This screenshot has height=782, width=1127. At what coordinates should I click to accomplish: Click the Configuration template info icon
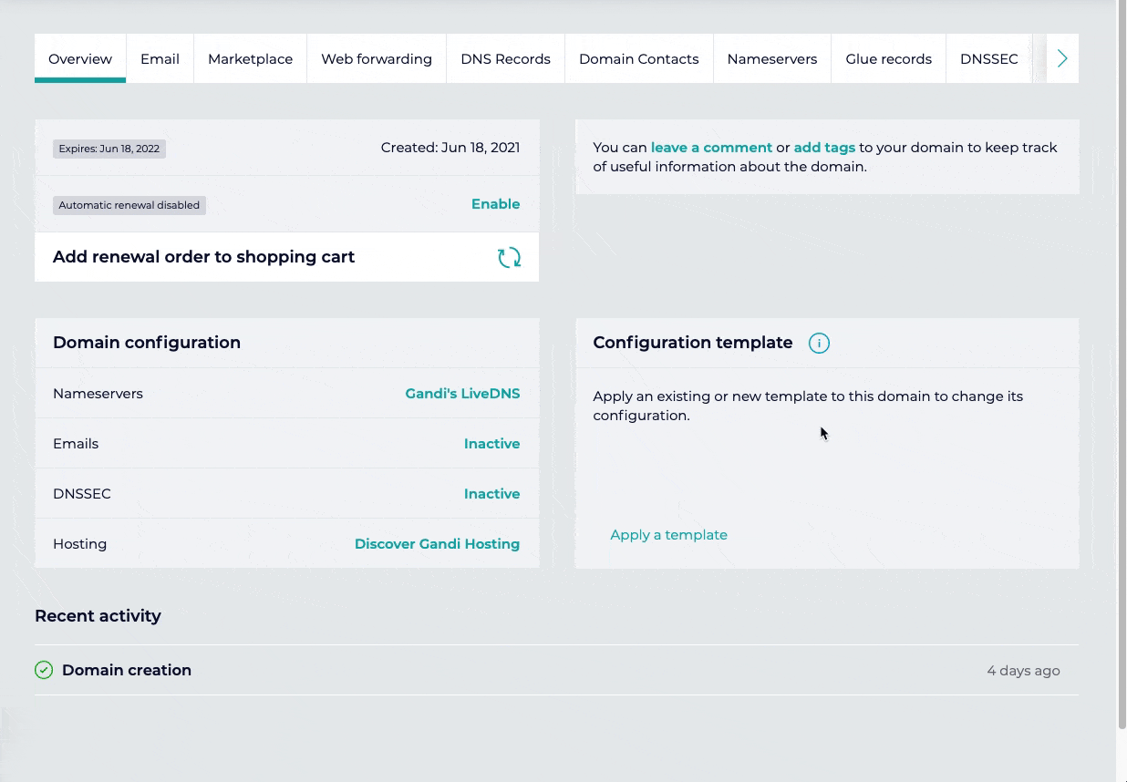tap(819, 344)
